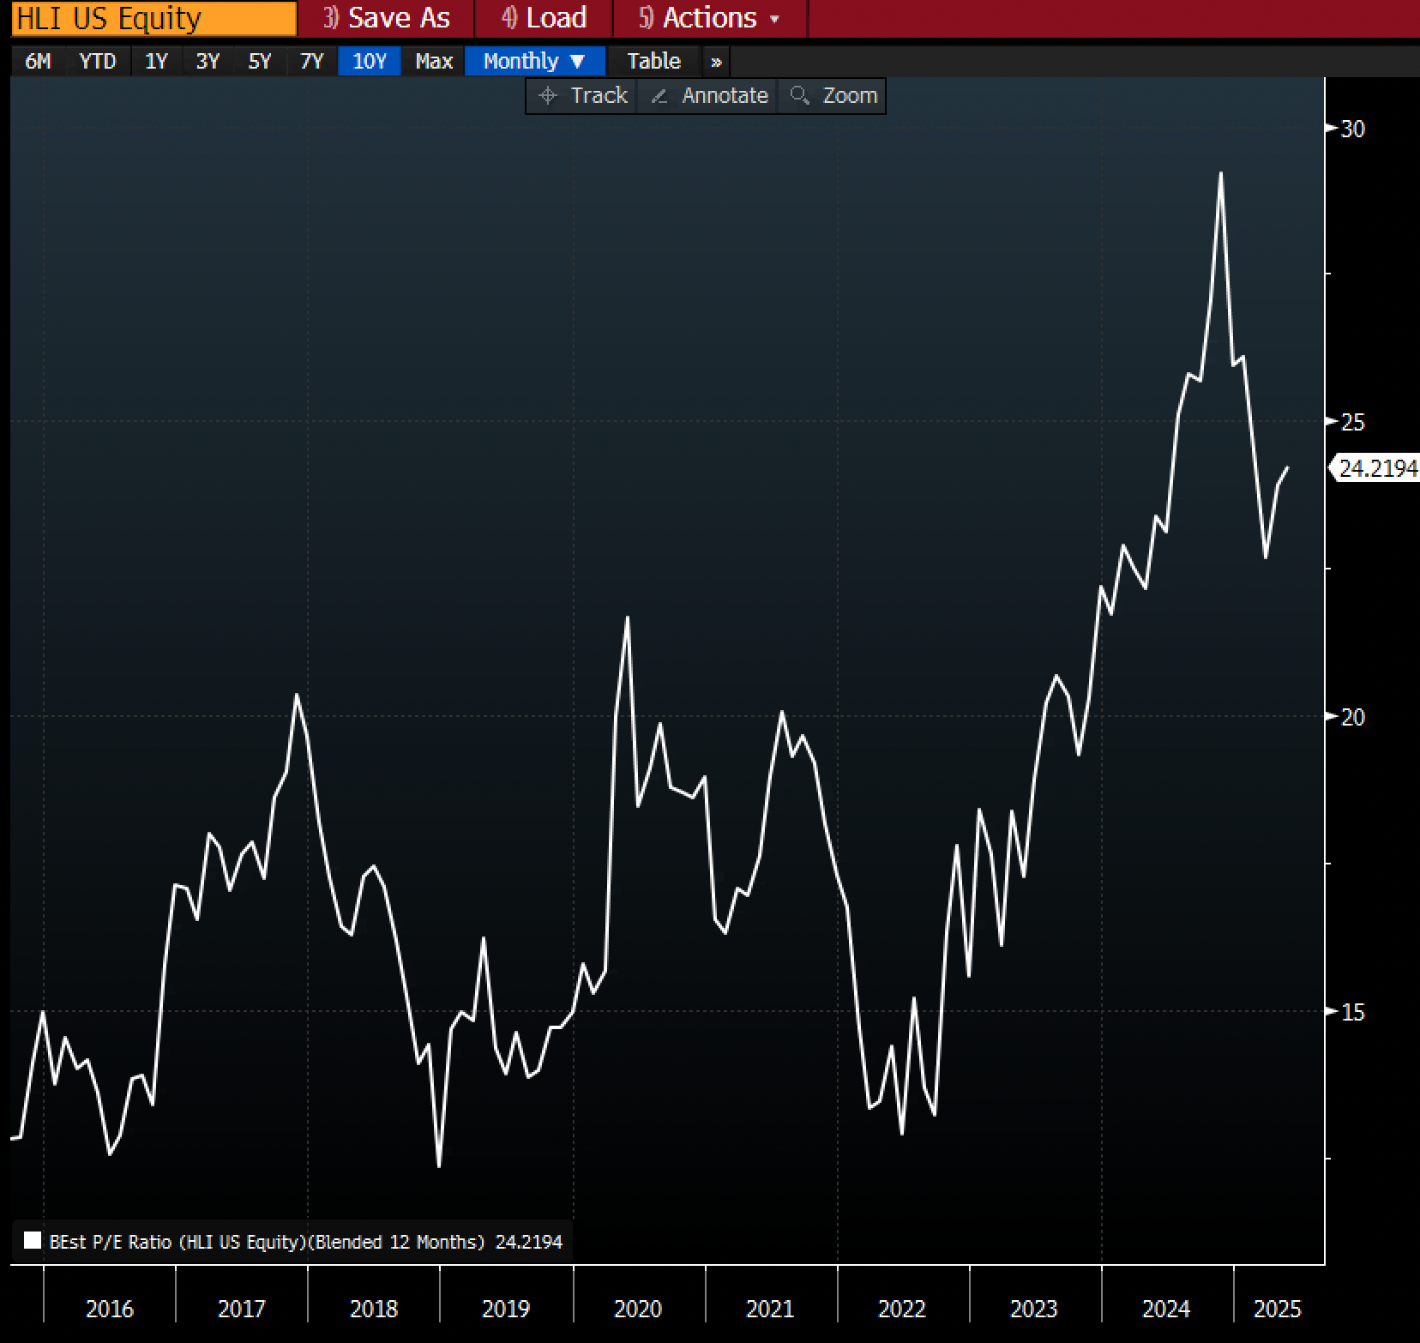Expand more options with double chevron
Viewport: 1420px width, 1343px height.
(x=716, y=62)
